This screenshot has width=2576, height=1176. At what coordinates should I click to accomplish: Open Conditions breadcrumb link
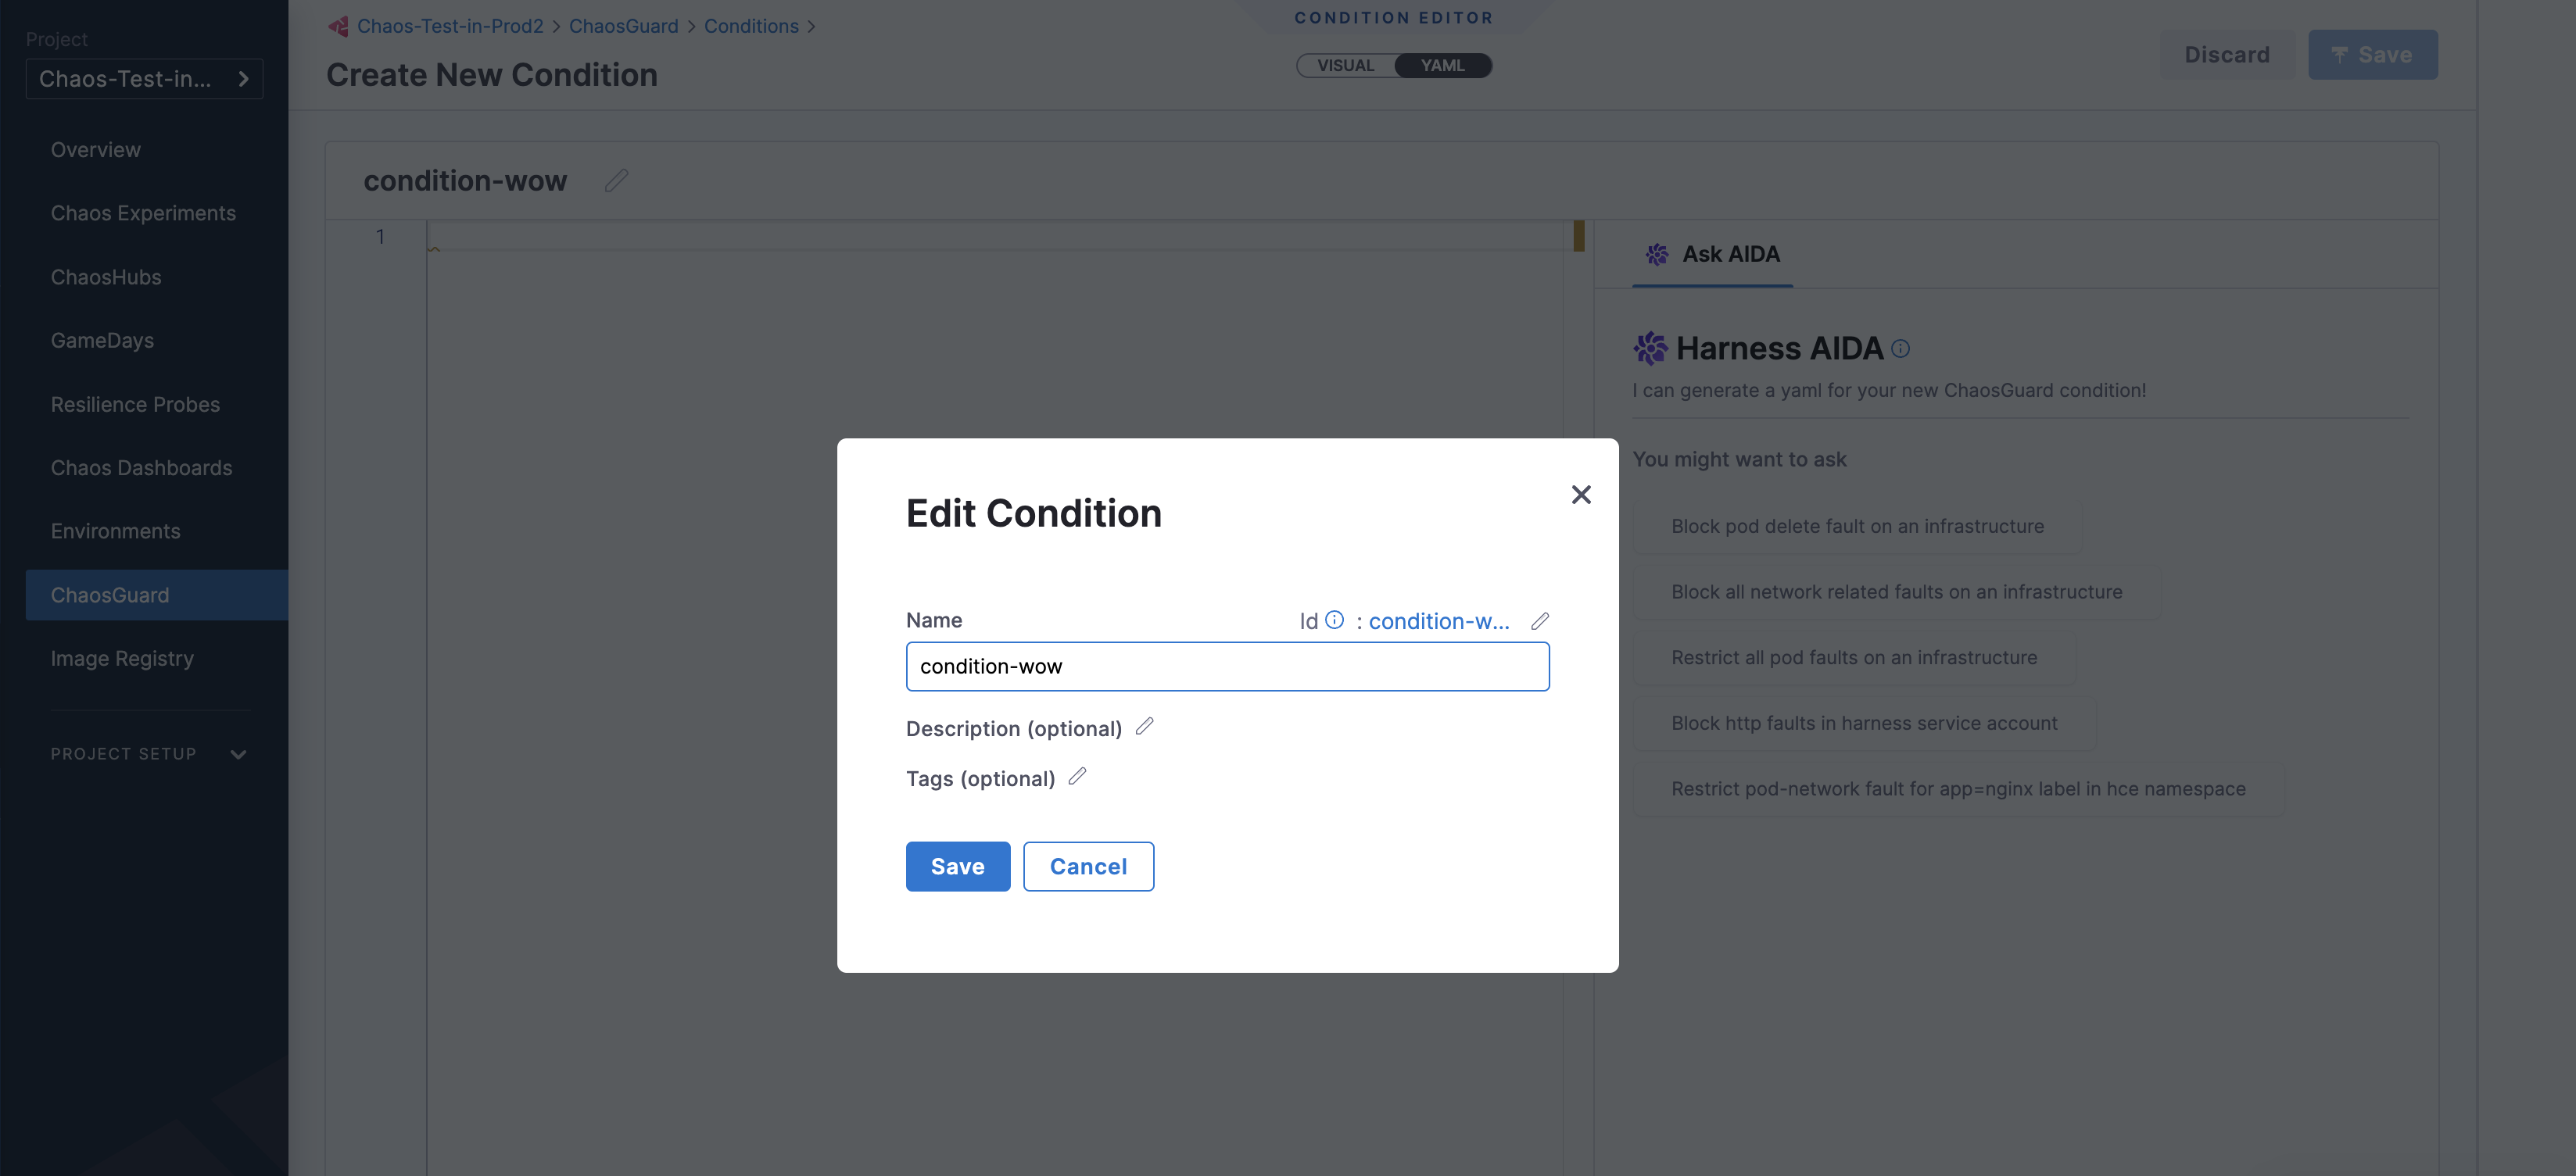pyautogui.click(x=751, y=26)
